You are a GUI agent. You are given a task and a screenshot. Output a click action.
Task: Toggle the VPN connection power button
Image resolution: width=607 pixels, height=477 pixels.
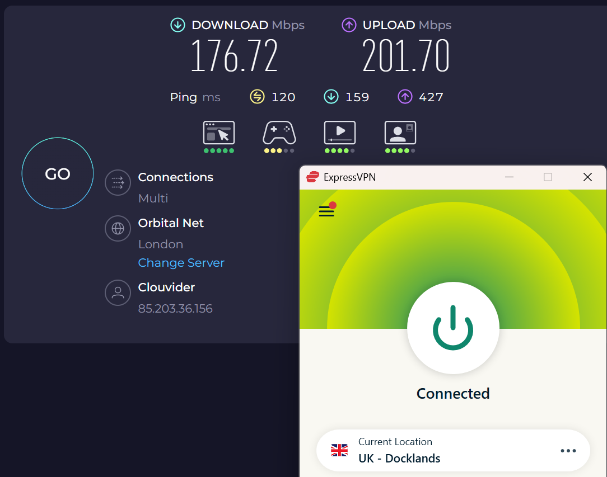pos(453,328)
